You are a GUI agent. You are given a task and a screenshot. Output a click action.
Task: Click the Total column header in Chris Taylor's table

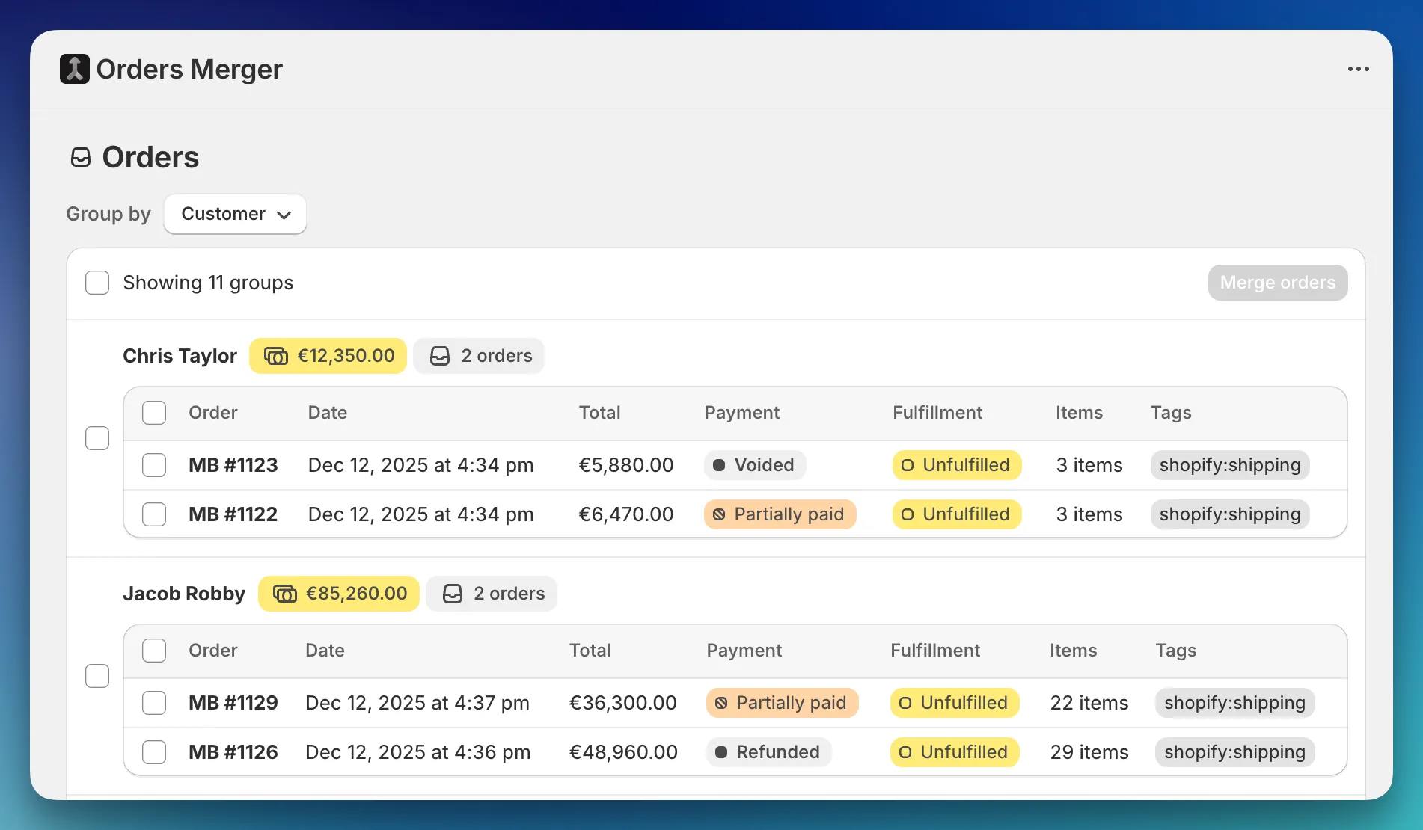click(x=599, y=413)
